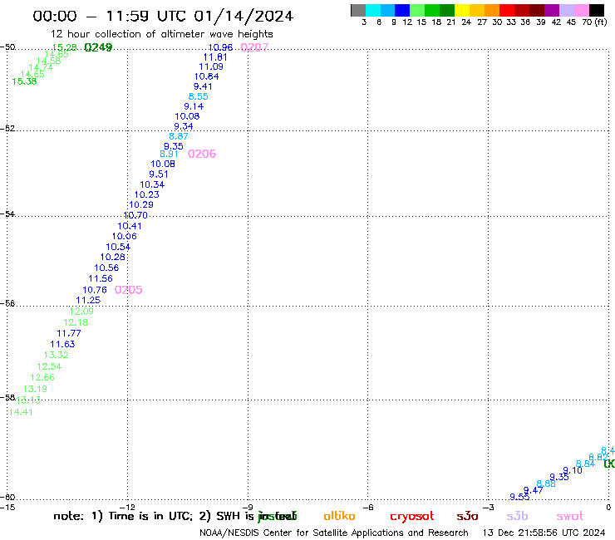Click the wave height value '11.81'
This screenshot has width=615, height=540.
pyautogui.click(x=215, y=57)
